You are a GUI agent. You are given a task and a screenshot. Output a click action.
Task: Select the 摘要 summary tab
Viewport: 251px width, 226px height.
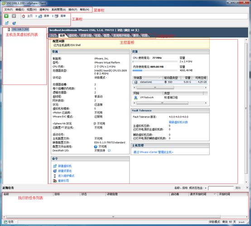pyautogui.click(x=63, y=35)
